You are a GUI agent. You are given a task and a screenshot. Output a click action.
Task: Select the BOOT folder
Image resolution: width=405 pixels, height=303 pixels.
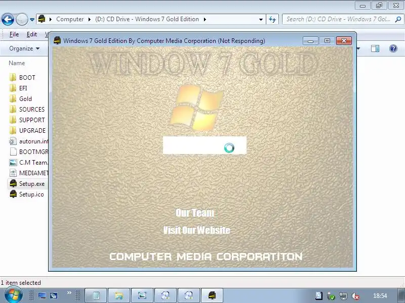click(x=22, y=78)
